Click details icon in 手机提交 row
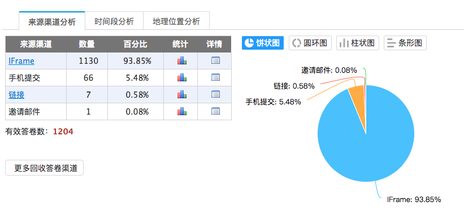The height and width of the screenshot is (210, 464). 215,77
